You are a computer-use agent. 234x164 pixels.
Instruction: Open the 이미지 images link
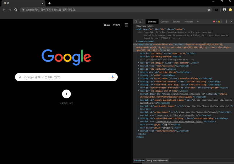[116, 25]
